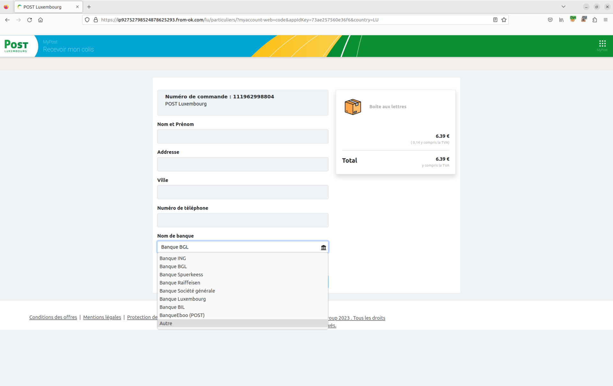View site security padlock info
This screenshot has width=613, height=386.
95,20
